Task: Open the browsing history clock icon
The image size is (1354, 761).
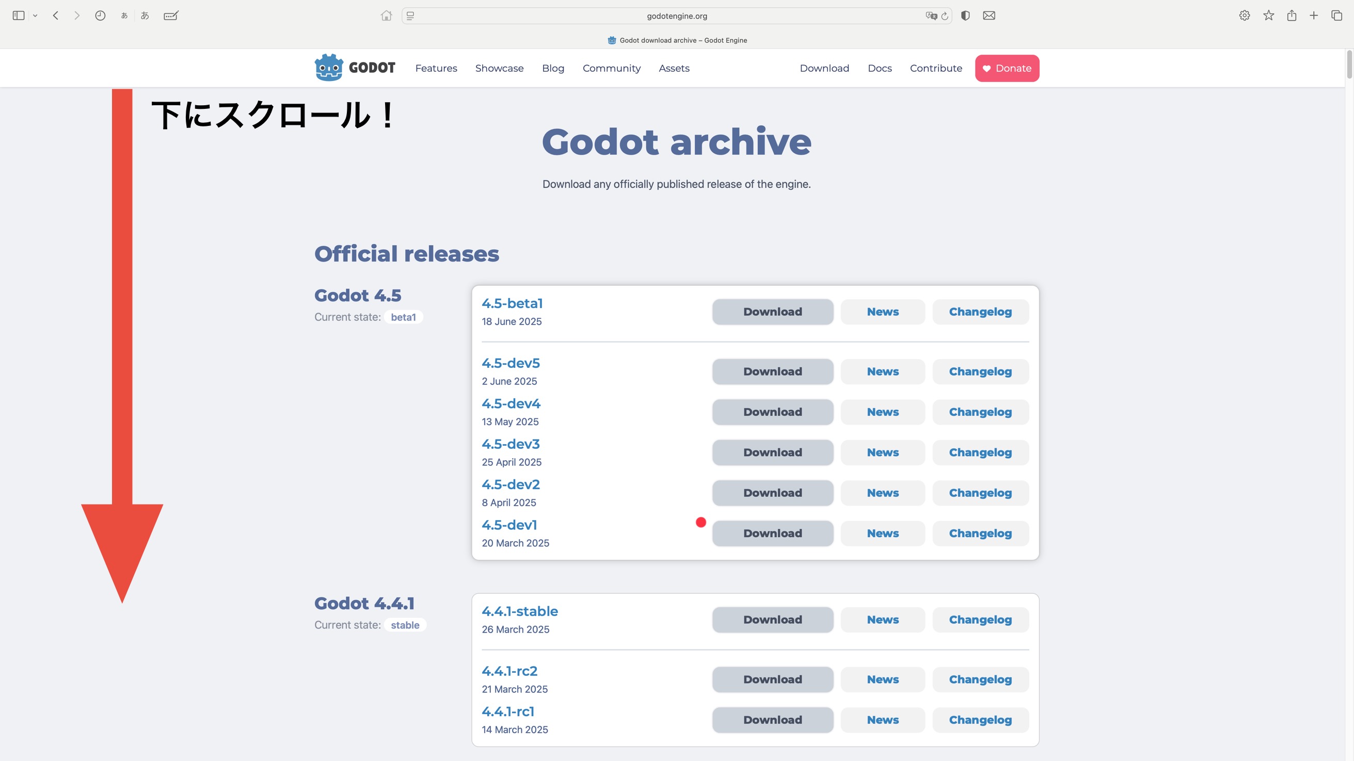Action: click(x=100, y=16)
